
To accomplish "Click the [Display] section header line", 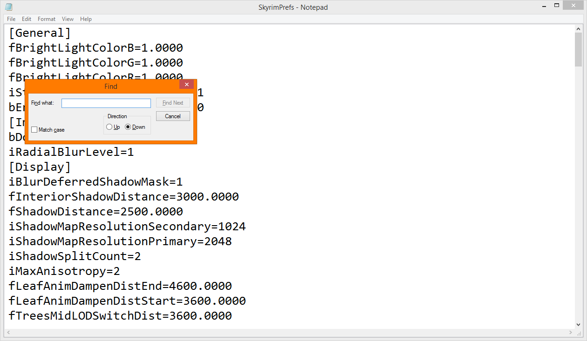I will [40, 167].
